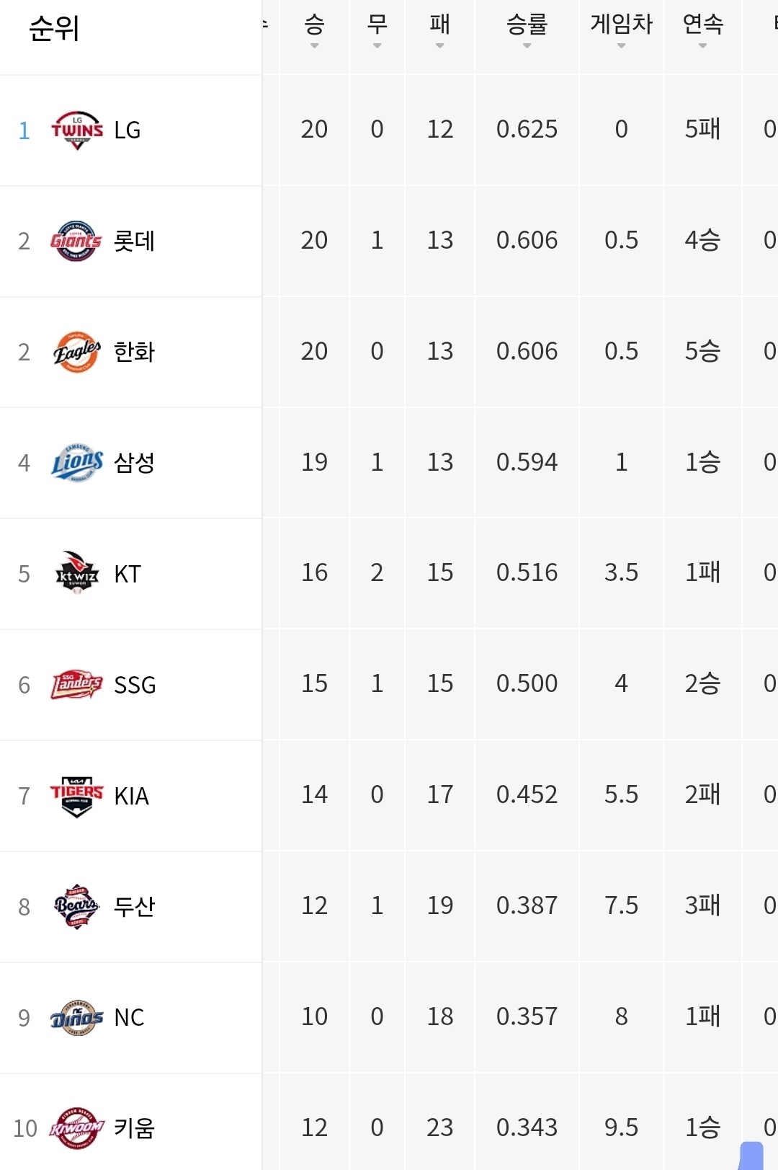The width and height of the screenshot is (778, 1170).
Task: Open the NC Dinos team logo
Action: (x=77, y=1018)
